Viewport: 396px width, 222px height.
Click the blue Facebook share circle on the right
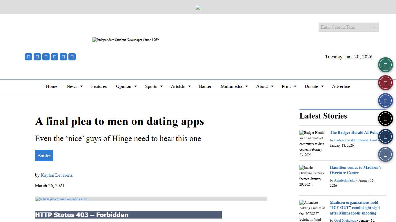click(385, 100)
